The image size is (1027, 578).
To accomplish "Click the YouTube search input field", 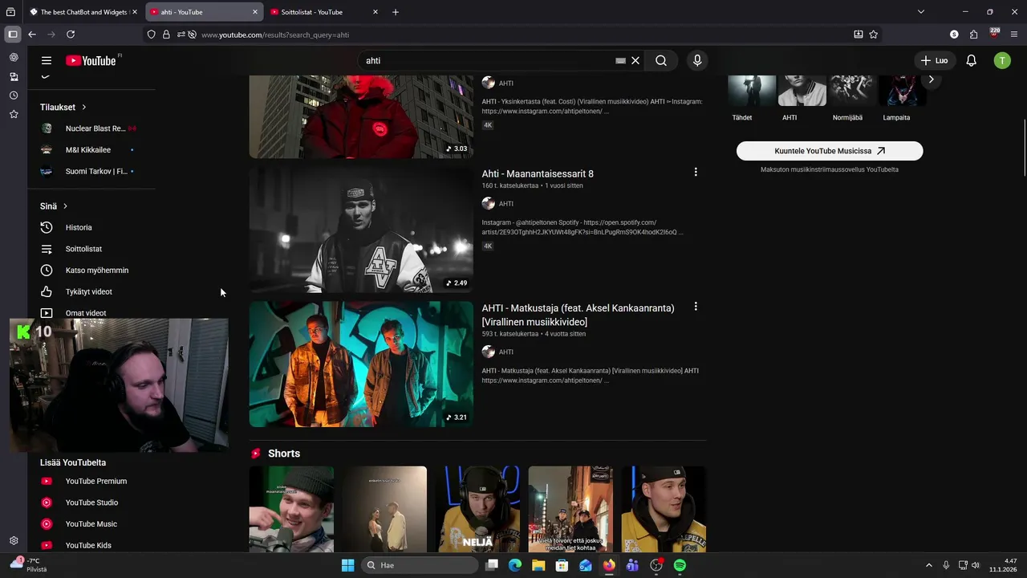I will 488,60.
